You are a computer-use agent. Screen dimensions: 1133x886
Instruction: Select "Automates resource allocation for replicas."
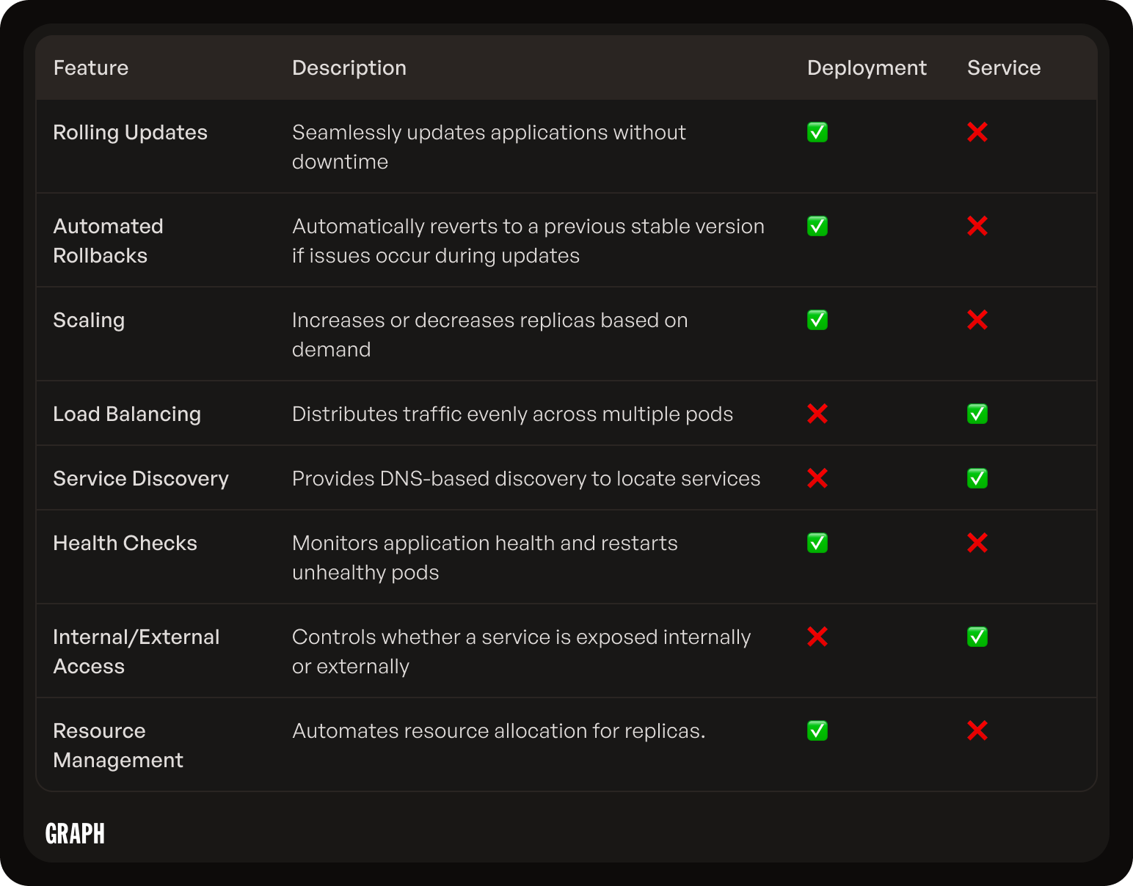(x=499, y=731)
